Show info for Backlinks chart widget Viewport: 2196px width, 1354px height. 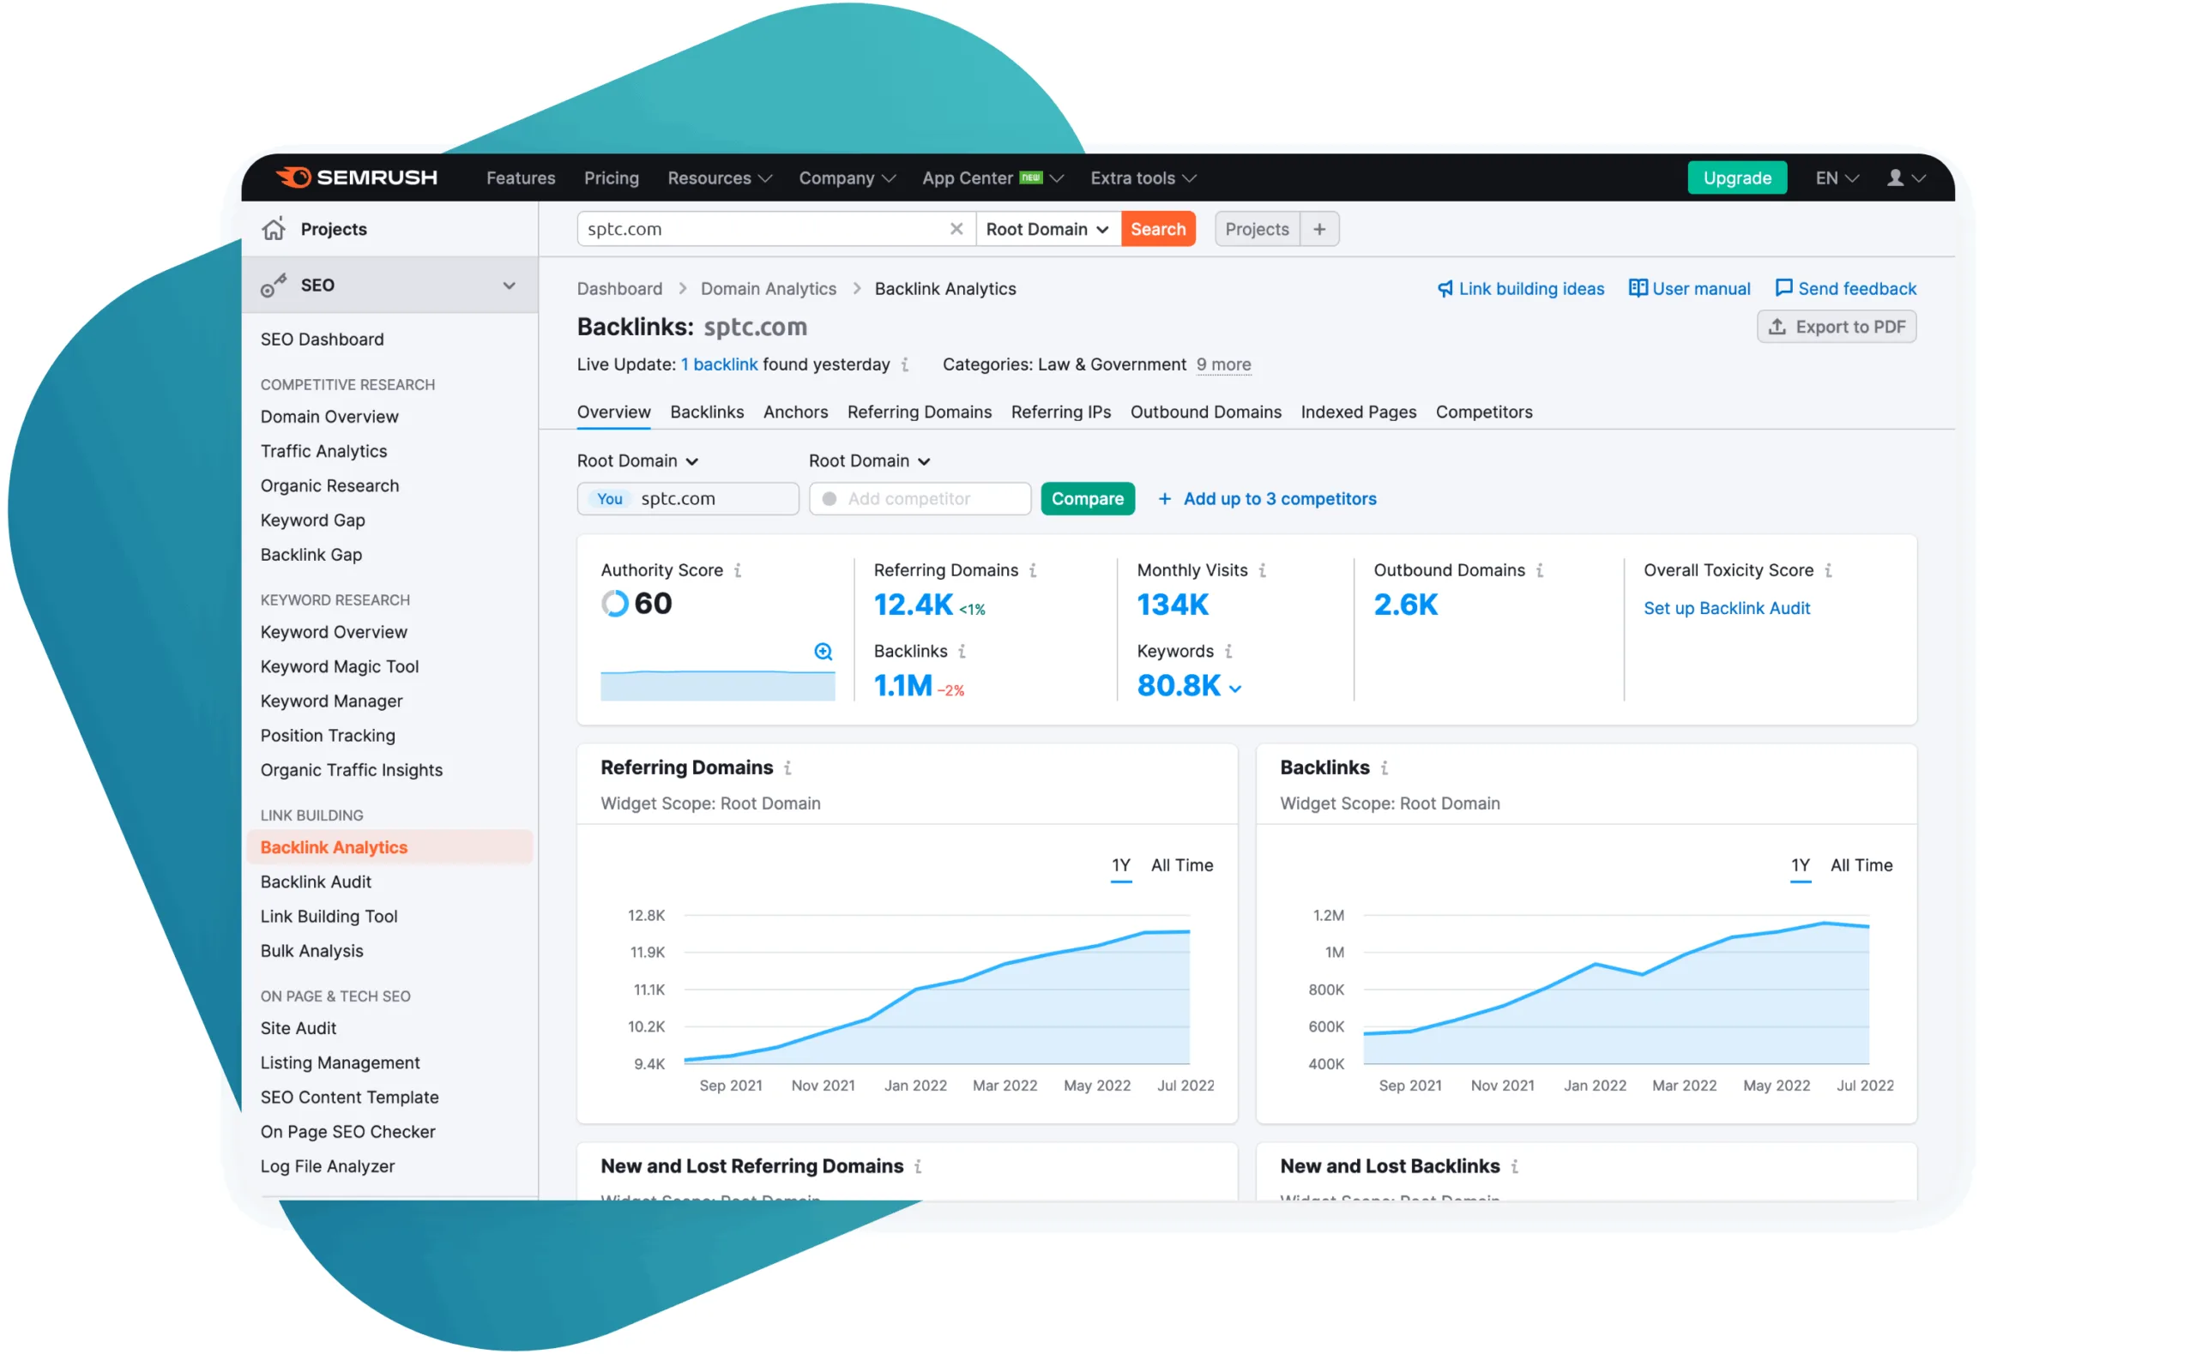coord(1385,767)
